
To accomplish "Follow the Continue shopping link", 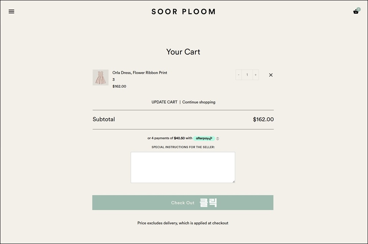I will 199,102.
